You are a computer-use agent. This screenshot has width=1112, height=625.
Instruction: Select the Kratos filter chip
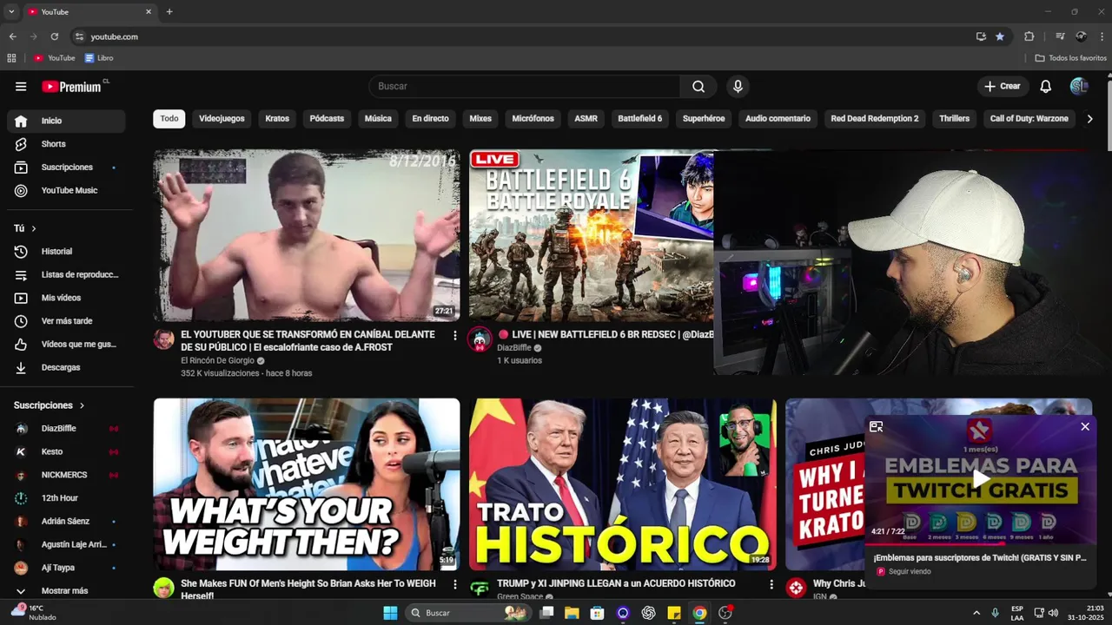(277, 119)
